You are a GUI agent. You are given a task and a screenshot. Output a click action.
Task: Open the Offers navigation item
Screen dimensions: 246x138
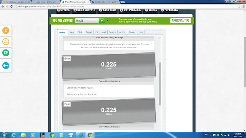tap(63, 10)
